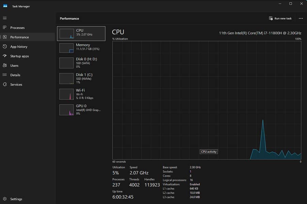Select the CPU performance graph entry
307x204 pixels.
pos(81,33)
